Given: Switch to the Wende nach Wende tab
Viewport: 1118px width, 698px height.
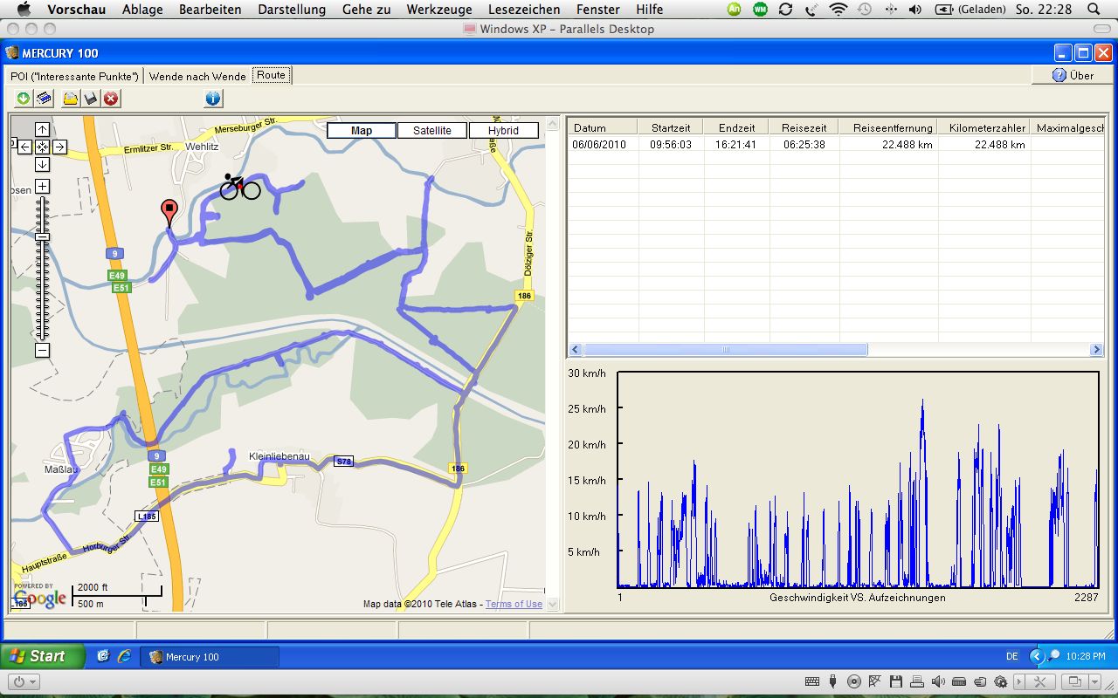Looking at the screenshot, I should [197, 76].
